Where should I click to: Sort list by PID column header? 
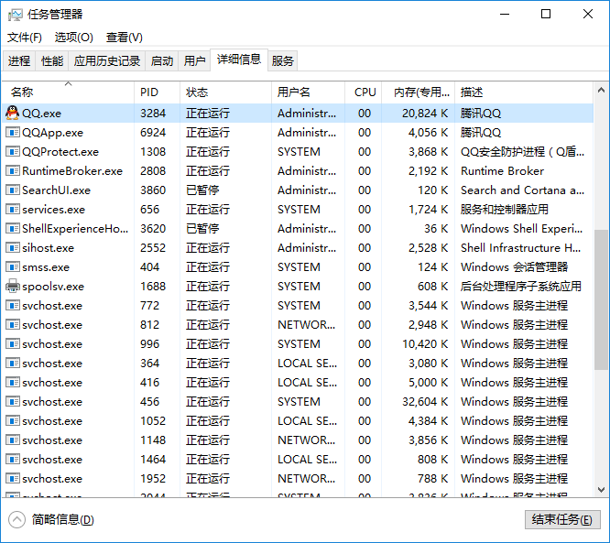click(x=149, y=92)
